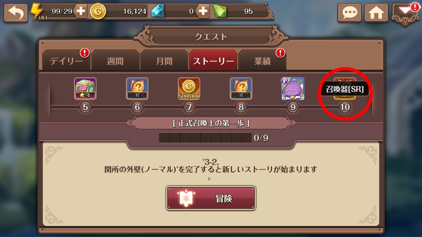Tap the back arrow button
Viewport: 422px width, 237px height.
pyautogui.click(x=16, y=12)
